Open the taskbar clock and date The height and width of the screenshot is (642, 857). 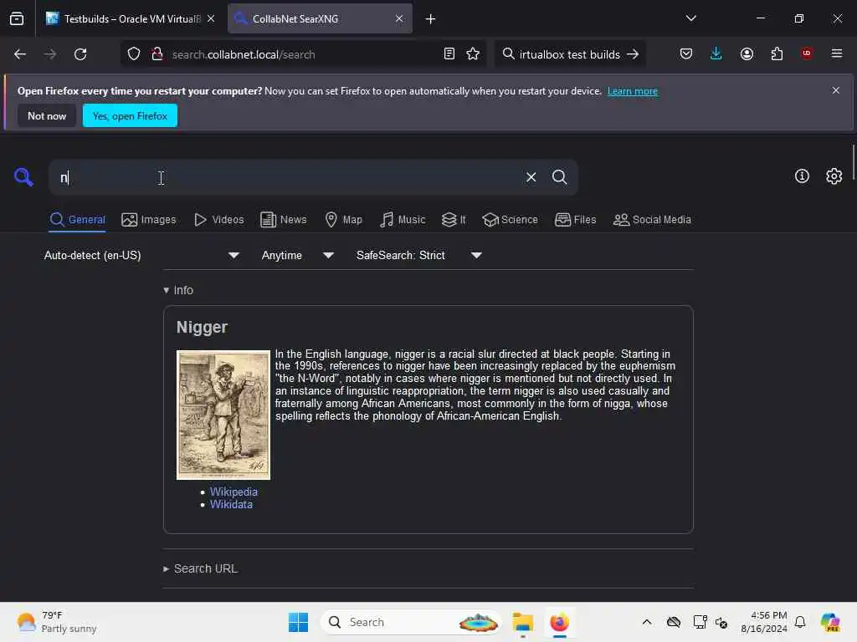[x=763, y=622]
